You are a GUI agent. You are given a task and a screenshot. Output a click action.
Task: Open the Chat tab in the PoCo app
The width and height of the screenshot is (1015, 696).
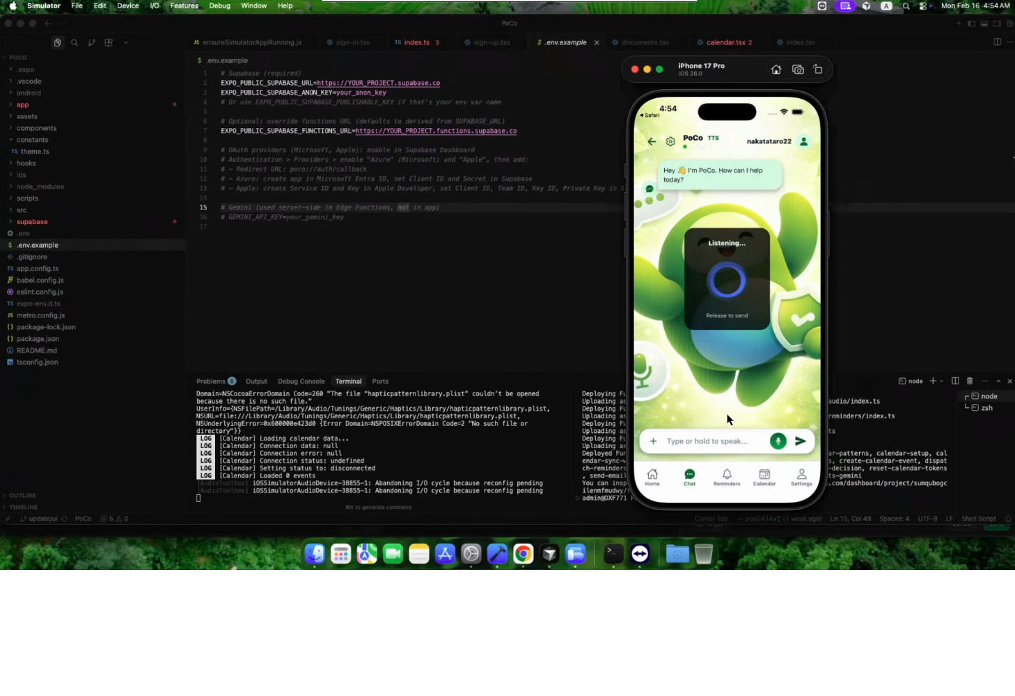tap(689, 477)
